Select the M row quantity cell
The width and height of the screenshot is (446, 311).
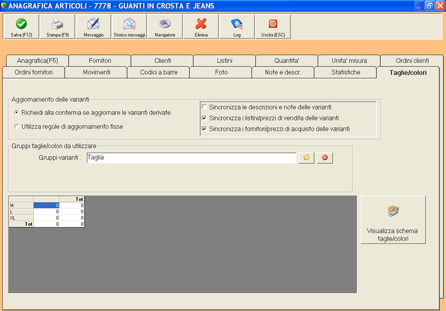47,205
